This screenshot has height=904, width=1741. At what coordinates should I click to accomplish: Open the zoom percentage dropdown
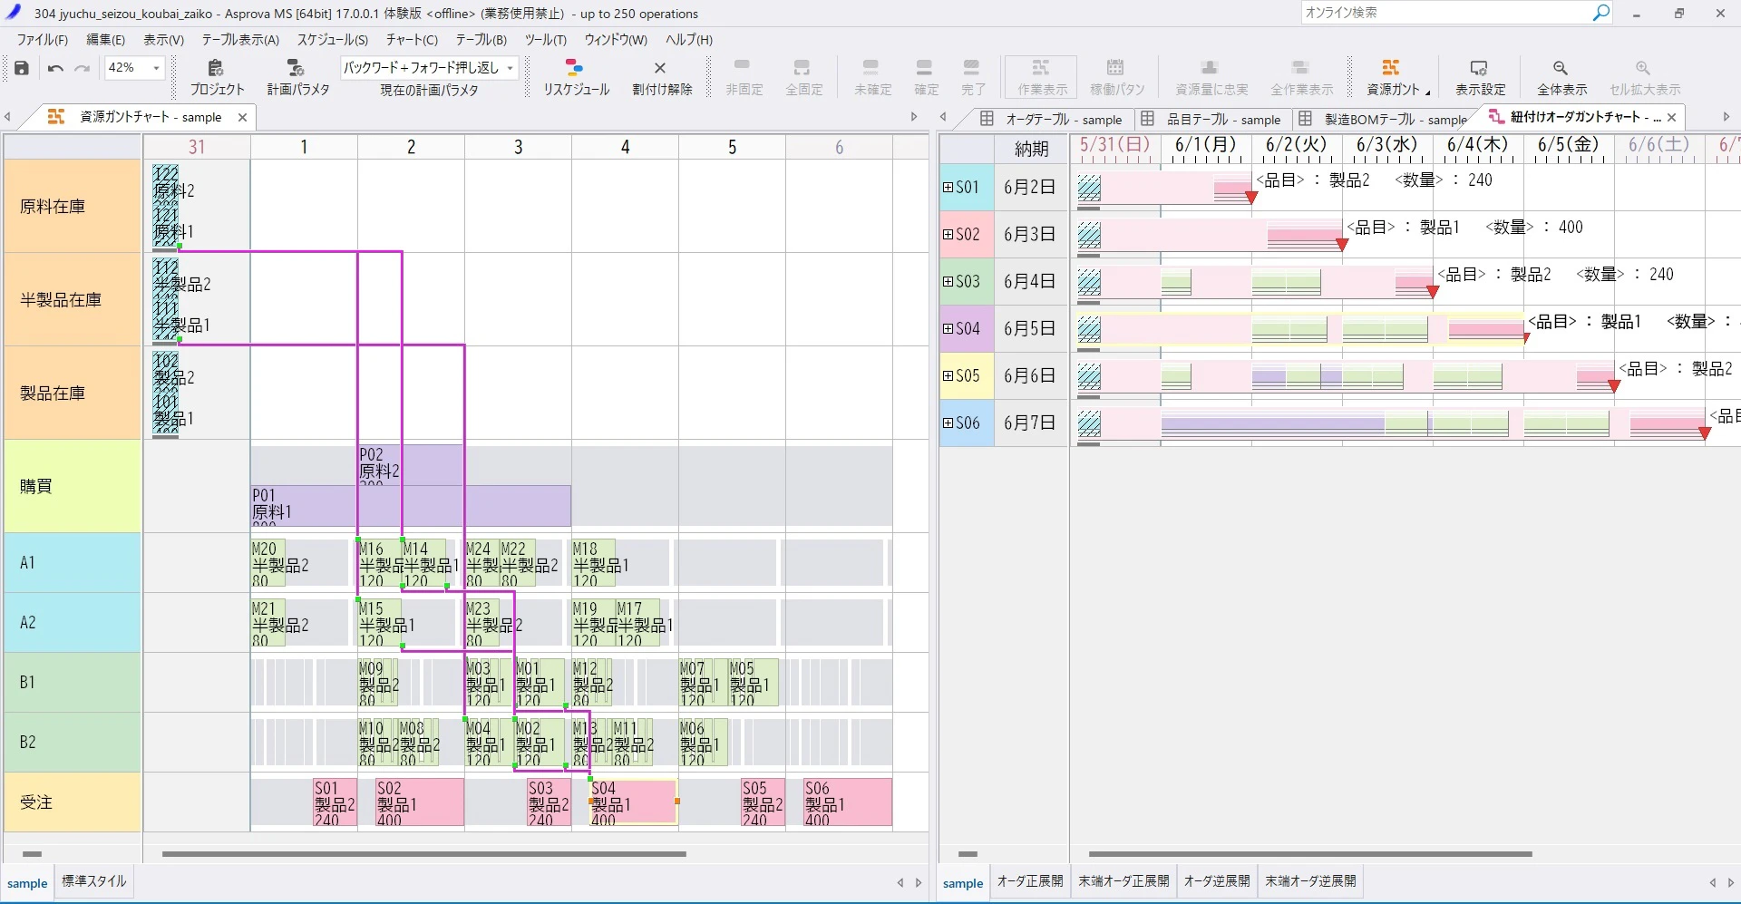(154, 67)
